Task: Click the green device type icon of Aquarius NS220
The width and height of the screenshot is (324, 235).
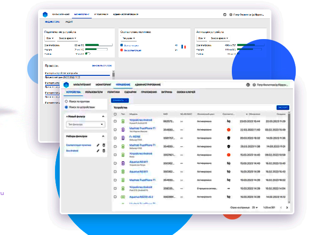Action: [x=123, y=197]
